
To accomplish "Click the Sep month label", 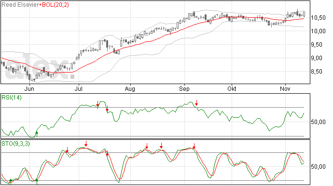I will 184,88.
